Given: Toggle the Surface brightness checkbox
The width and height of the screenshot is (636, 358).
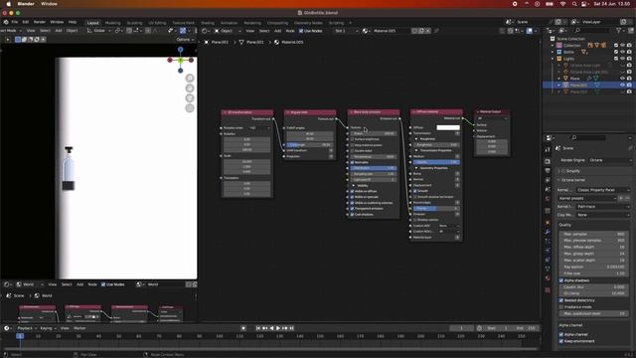Looking at the screenshot, I should [x=352, y=139].
